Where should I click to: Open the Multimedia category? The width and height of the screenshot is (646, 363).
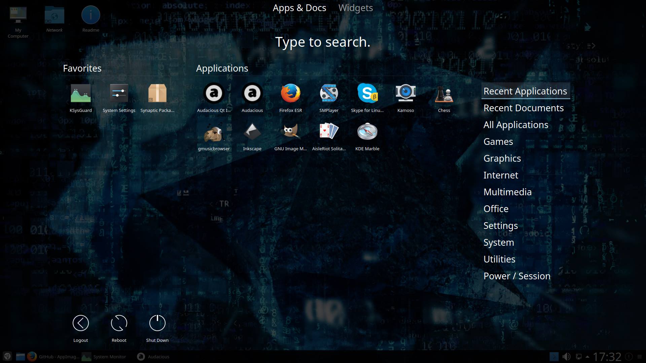507,192
